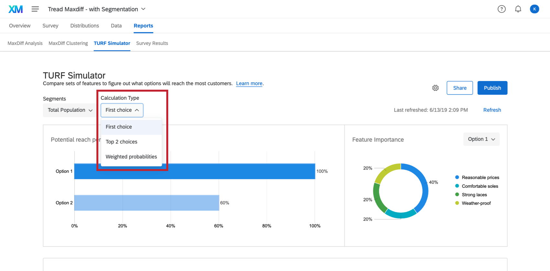Go to the Distributions tab
Image resolution: width=550 pixels, height=271 pixels.
pyautogui.click(x=85, y=26)
